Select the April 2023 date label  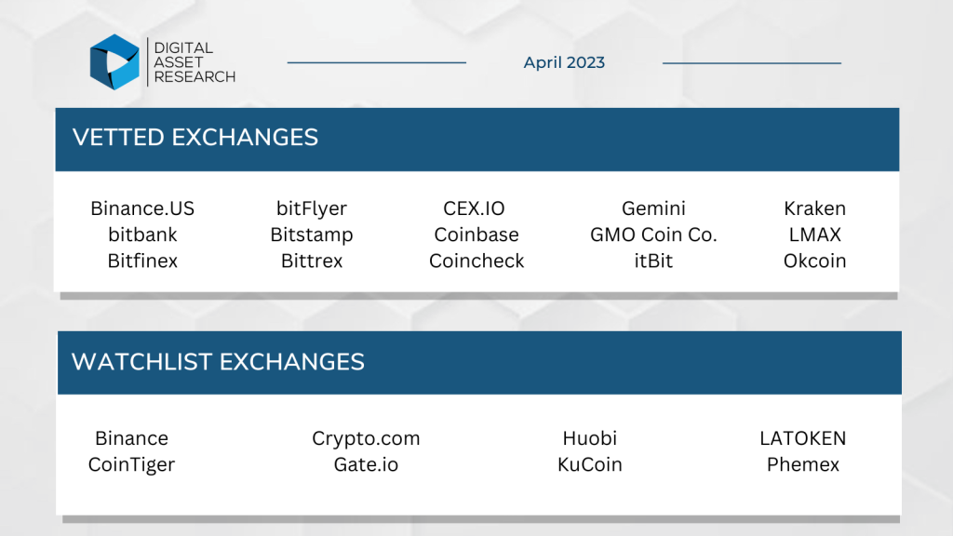point(564,62)
